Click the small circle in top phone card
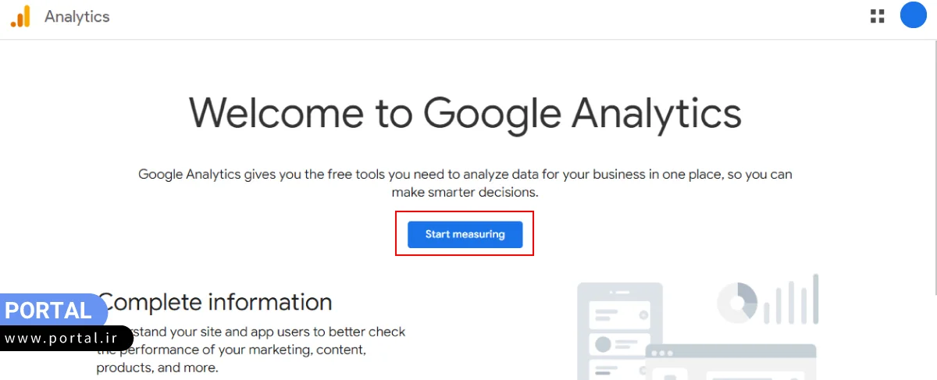Screen dimensions: 937x380 point(643,315)
